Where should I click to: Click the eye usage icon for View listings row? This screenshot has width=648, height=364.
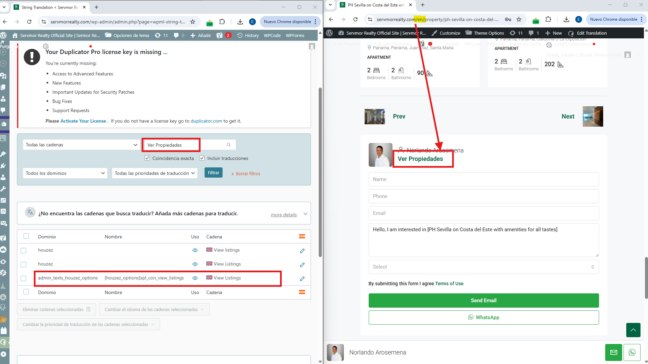coord(195,250)
